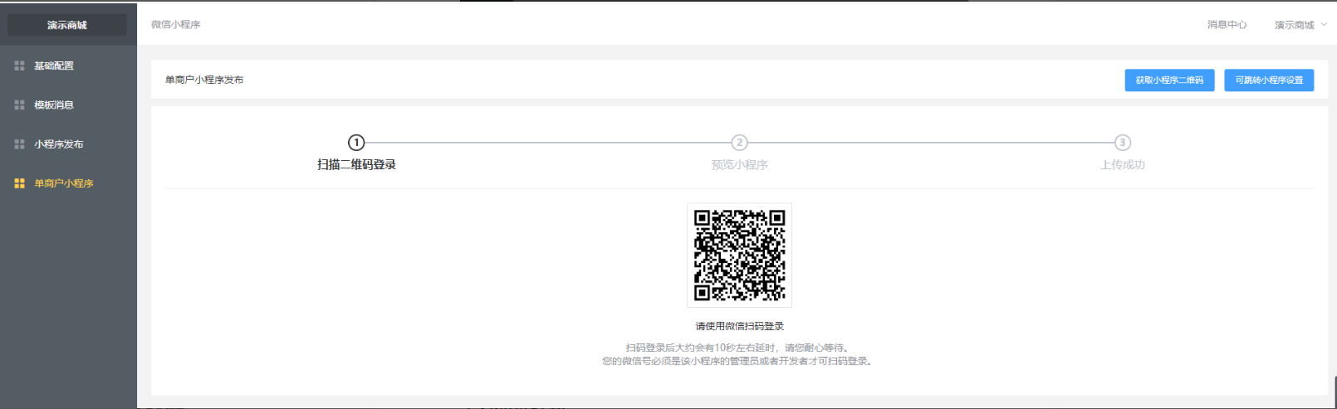Click the grid icon beside 模板消息
Viewport: 1337px width, 409px height.
pos(19,105)
